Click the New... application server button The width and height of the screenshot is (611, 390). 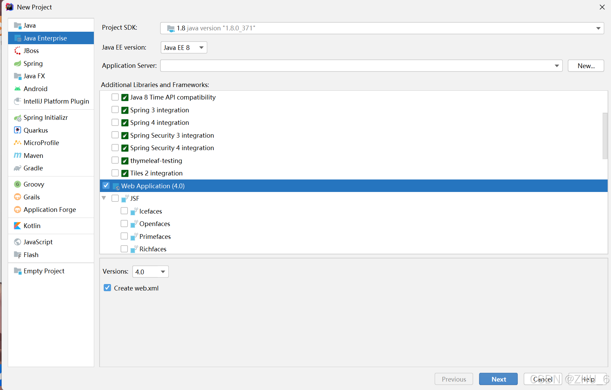point(586,66)
